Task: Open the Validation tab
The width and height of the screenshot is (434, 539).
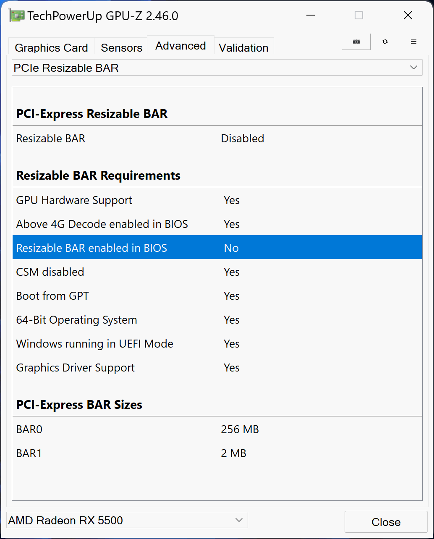Action: tap(243, 47)
